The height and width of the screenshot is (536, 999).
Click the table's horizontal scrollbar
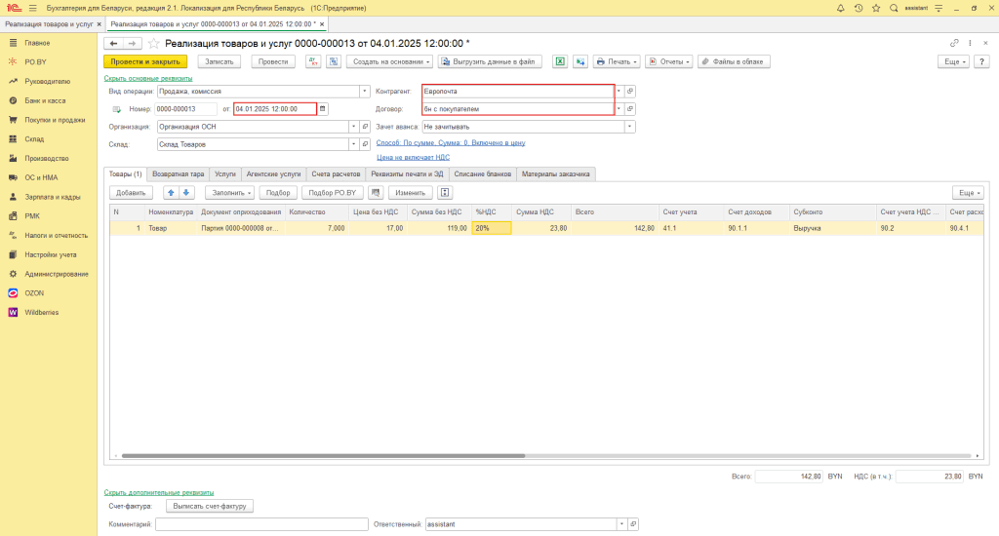coord(323,456)
